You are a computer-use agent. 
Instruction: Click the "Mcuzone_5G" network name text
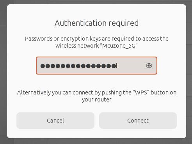tap(120, 46)
